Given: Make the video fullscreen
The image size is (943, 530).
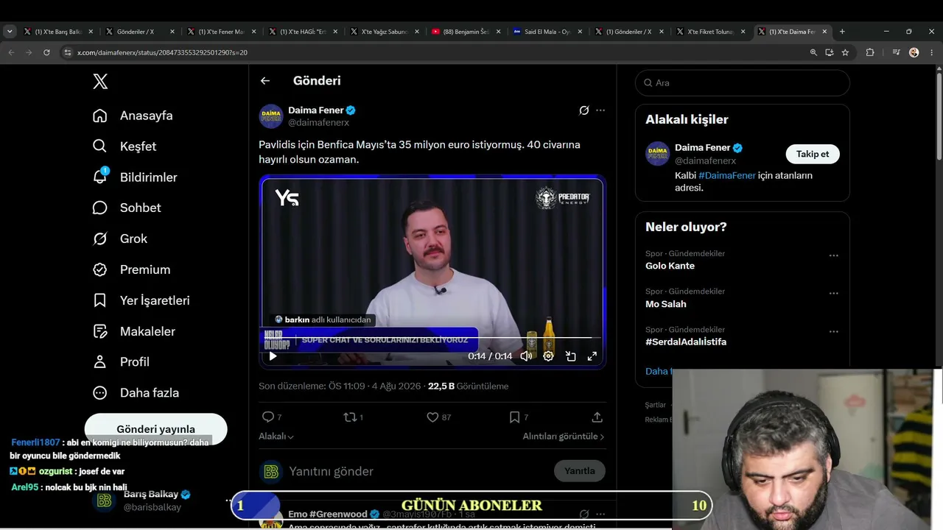Looking at the screenshot, I should tap(592, 356).
